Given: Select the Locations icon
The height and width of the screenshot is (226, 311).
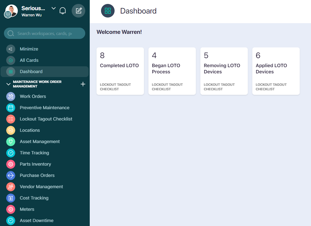Looking at the screenshot, I should click(x=10, y=130).
